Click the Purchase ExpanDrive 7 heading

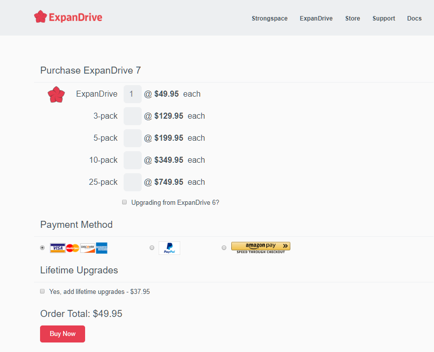pyautogui.click(x=91, y=70)
